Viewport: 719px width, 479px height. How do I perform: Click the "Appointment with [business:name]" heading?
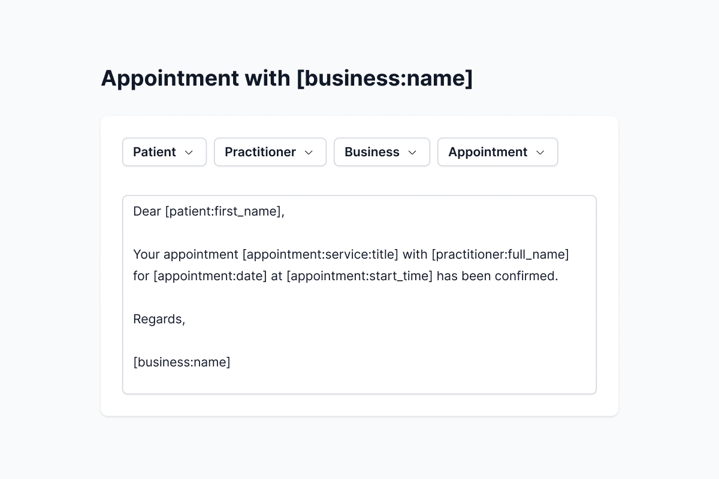(286, 78)
